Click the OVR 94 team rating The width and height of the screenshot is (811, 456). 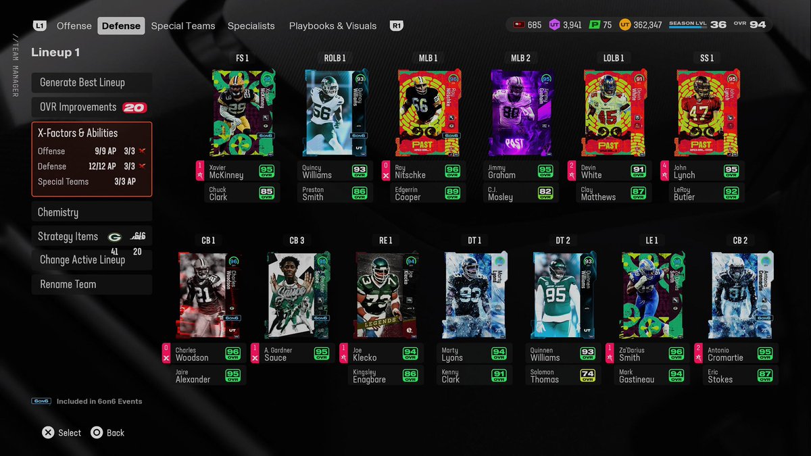point(749,25)
